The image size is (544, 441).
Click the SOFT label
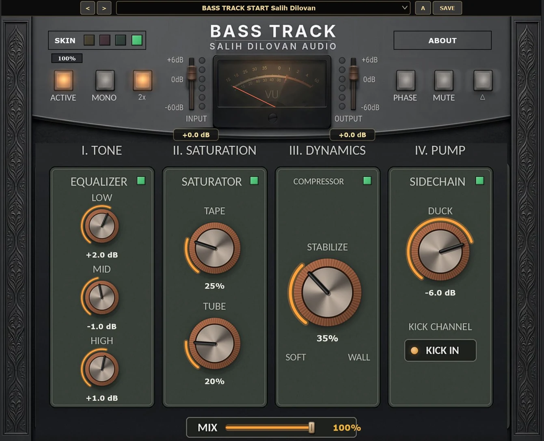coord(296,357)
